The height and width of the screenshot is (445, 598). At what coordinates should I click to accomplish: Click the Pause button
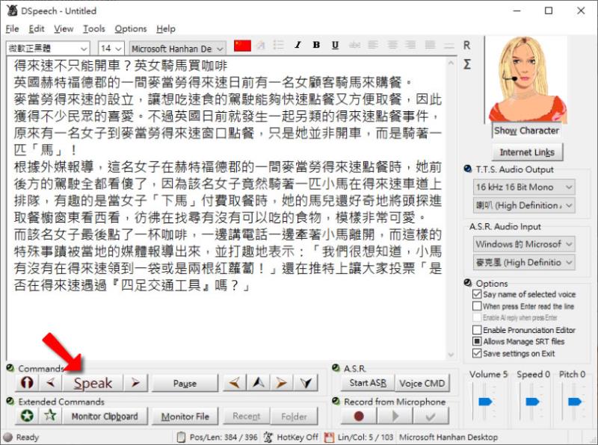click(x=185, y=383)
